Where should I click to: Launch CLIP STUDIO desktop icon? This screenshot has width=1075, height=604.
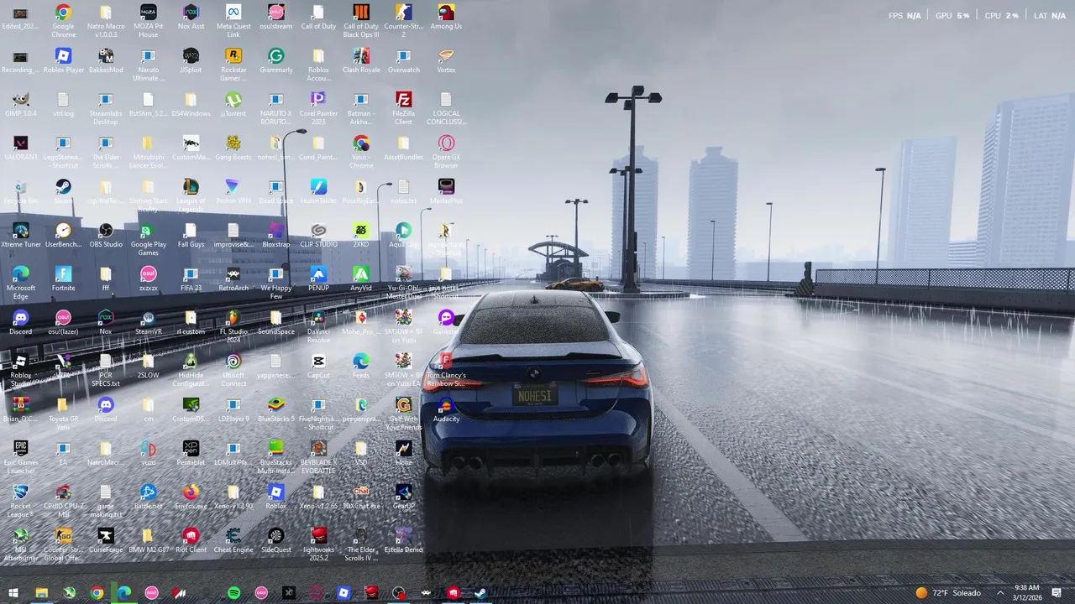tap(318, 235)
